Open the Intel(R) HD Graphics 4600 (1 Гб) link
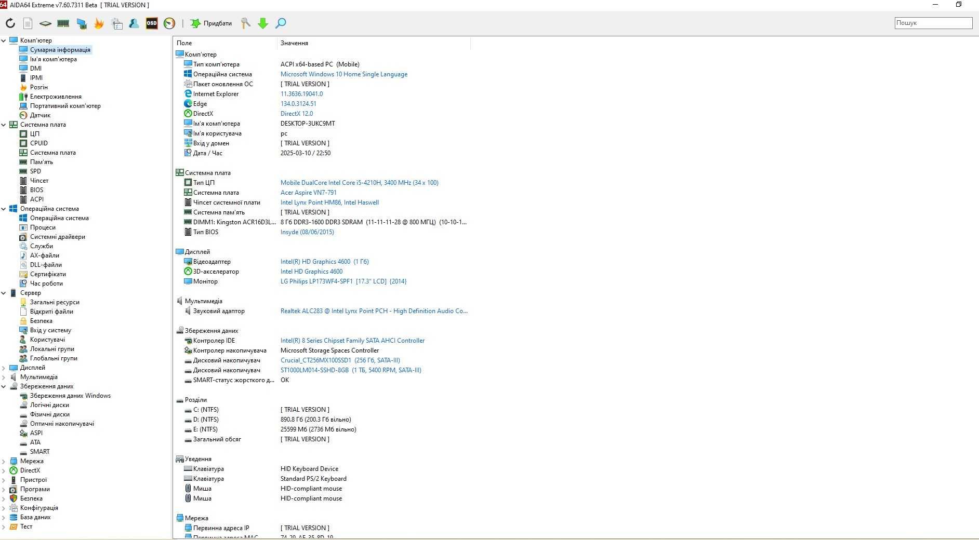The width and height of the screenshot is (979, 540). 325,262
